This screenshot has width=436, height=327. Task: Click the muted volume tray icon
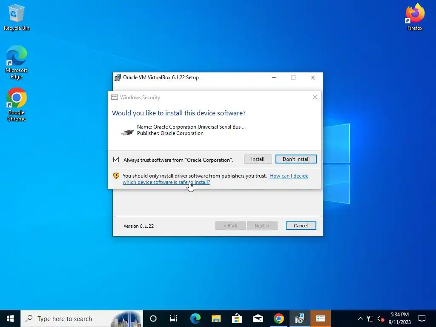tap(381, 318)
